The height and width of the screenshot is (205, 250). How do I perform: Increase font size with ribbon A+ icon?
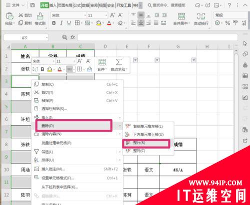[112, 15]
